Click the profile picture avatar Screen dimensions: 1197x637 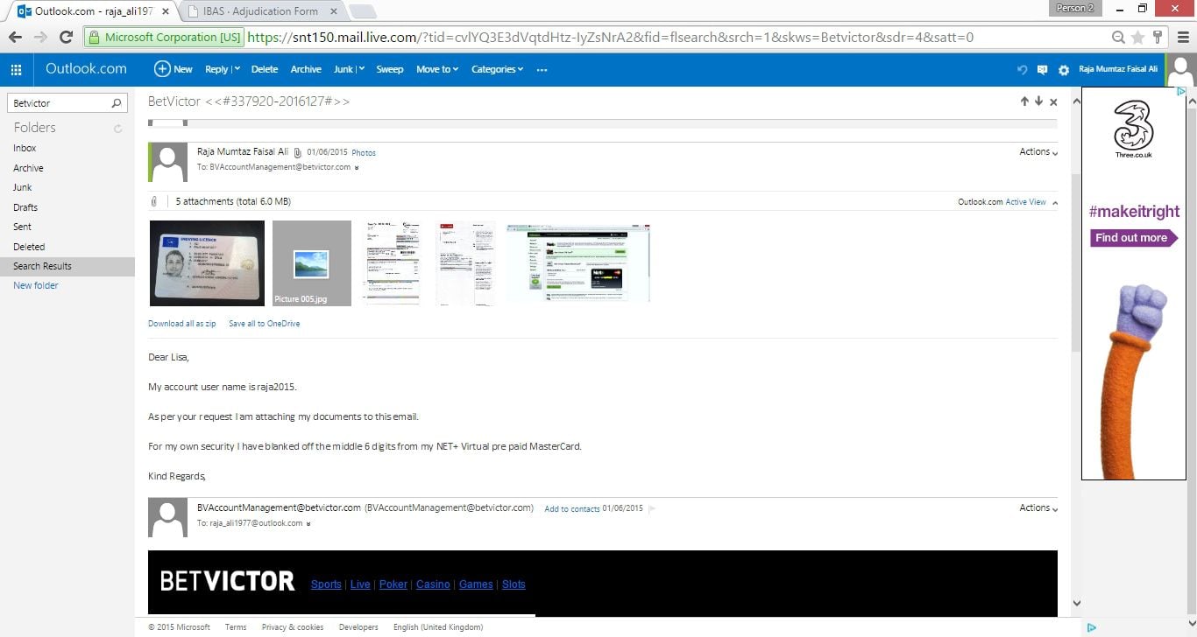pyautogui.click(x=1182, y=69)
